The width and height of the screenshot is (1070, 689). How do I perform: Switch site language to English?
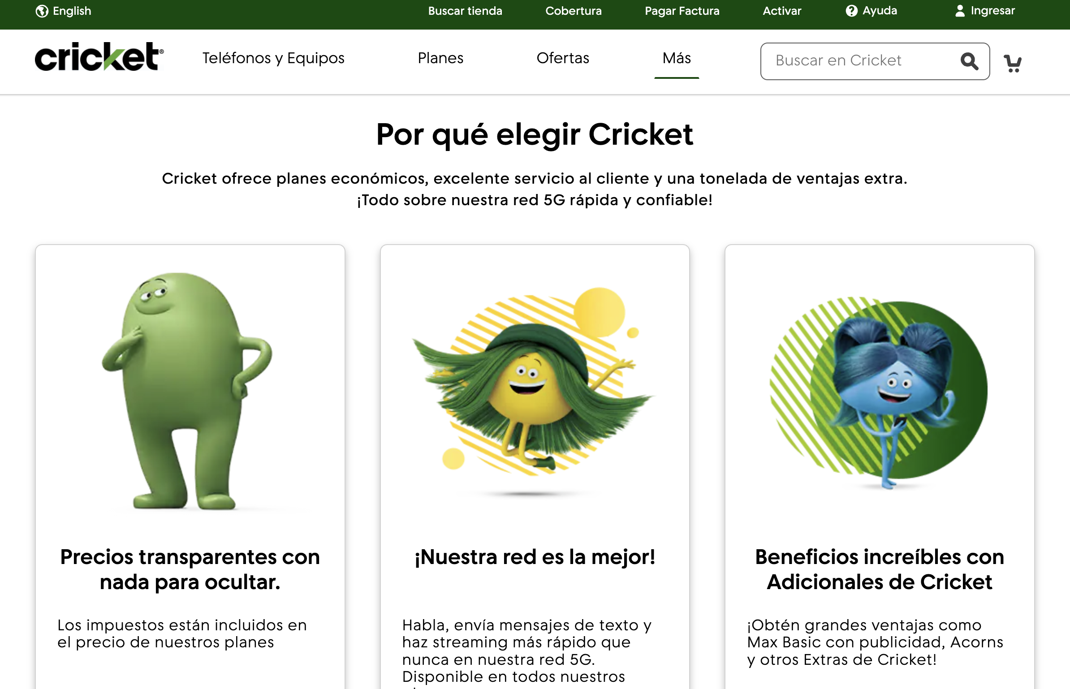pos(72,11)
